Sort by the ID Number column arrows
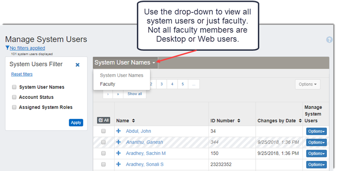This screenshot has width=337, height=171. tap(240, 121)
